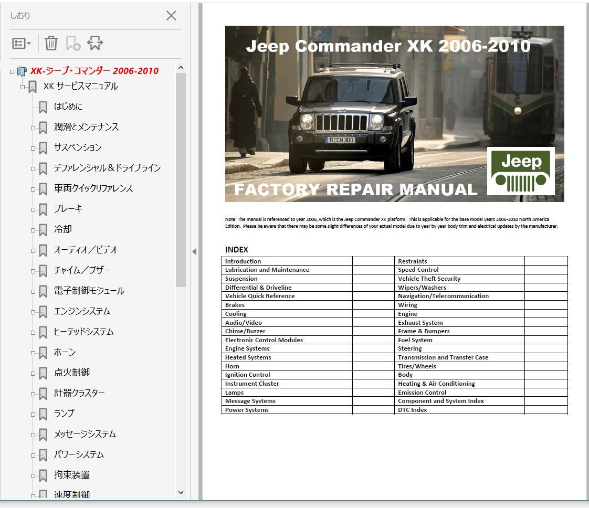Image resolution: width=589 pixels, height=508 pixels.
Task: Click the Differential & Driveline index entry
Action: tap(258, 288)
